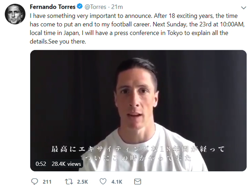
Task: Click the tweet announcement text body
Action: point(137,29)
